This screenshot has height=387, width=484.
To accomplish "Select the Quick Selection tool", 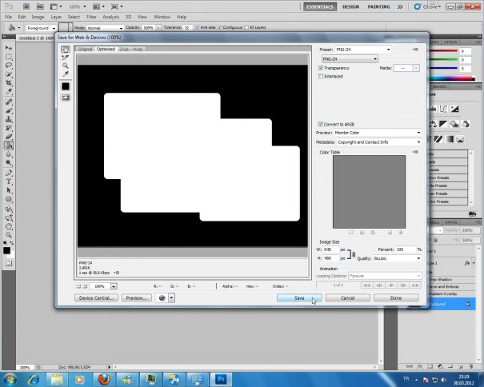I will pyautogui.click(x=9, y=74).
